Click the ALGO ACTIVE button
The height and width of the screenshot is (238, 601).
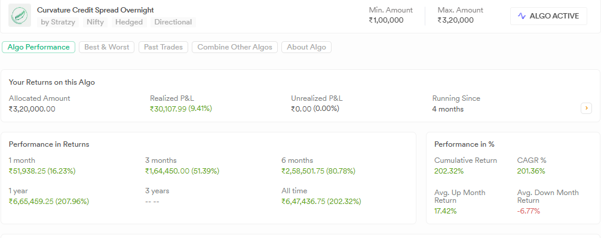pyautogui.click(x=548, y=16)
